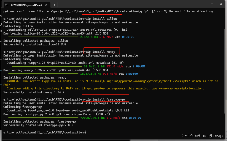This screenshot has width=227, height=141.
Task: Click 'Successfully installed freetype-py-2.4.0' line
Action: tap(38, 125)
